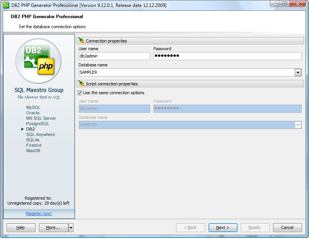309x239 pixels.
Task: Click The Shortest Path to SQL tagline
Action: (39, 97)
